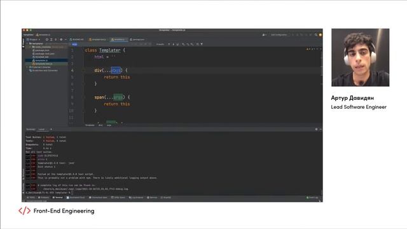Click the args parameter in span method
The height and width of the screenshot is (229, 407).
(118, 97)
